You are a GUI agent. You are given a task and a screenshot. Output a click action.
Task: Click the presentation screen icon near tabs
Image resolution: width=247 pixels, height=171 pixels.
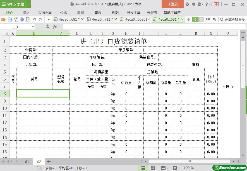coord(208,19)
